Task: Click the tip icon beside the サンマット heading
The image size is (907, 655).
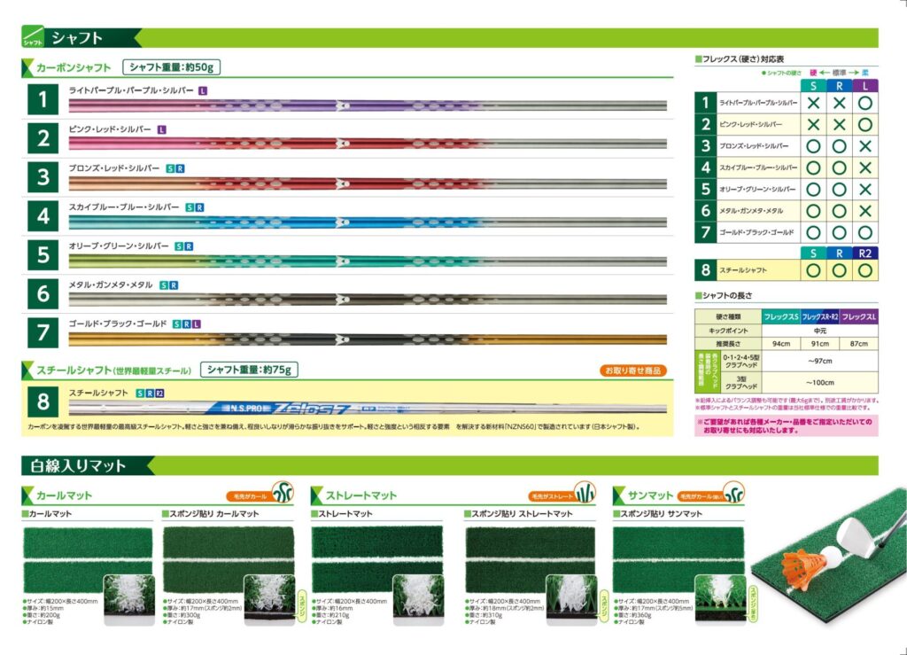Action: coord(733,494)
